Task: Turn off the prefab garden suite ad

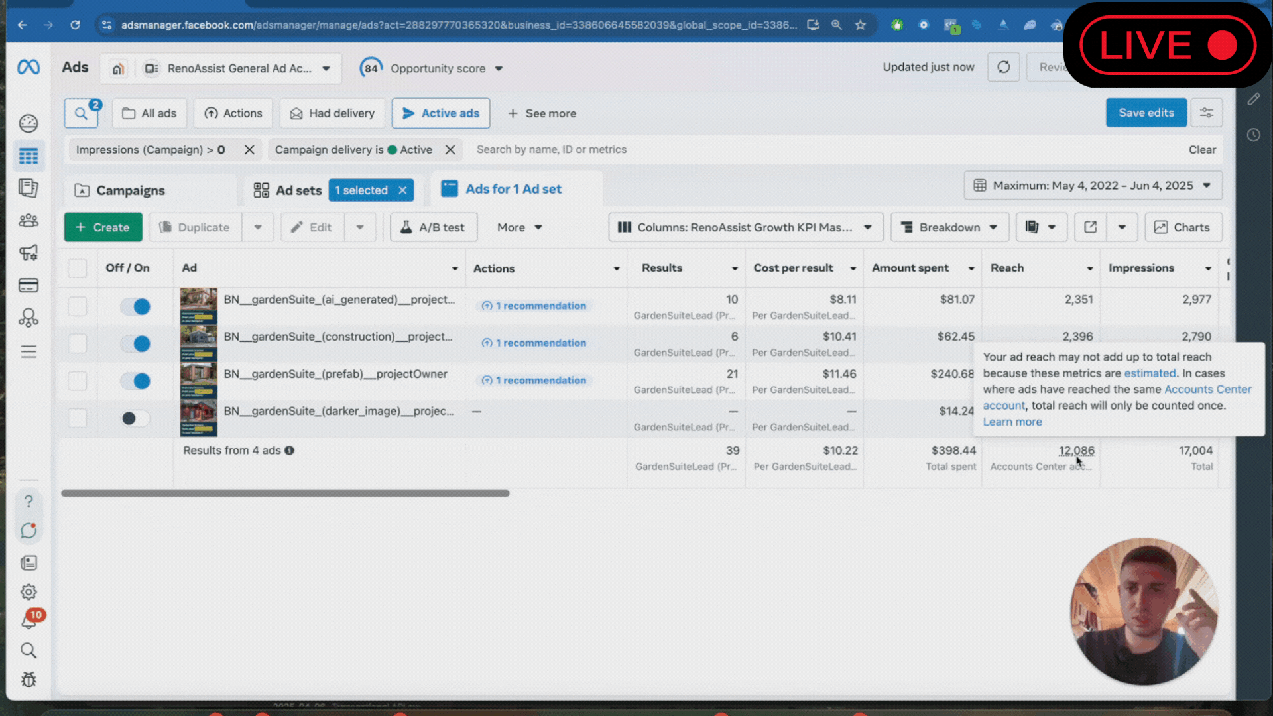Action: (135, 381)
